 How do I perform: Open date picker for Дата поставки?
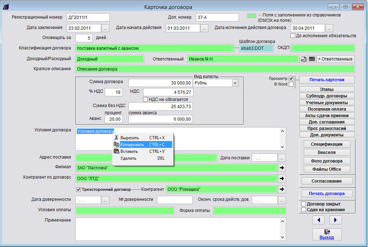click(282, 158)
